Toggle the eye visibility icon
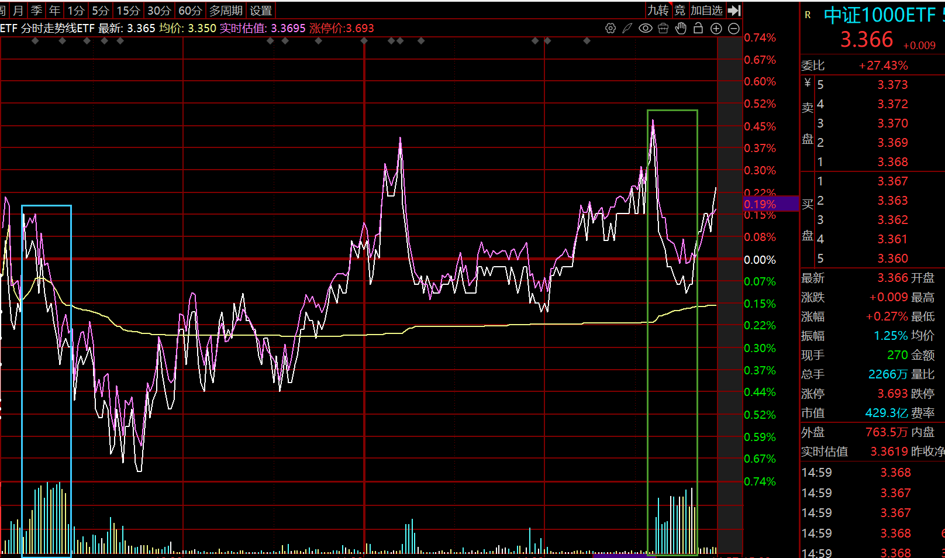The image size is (945, 558). (645, 28)
